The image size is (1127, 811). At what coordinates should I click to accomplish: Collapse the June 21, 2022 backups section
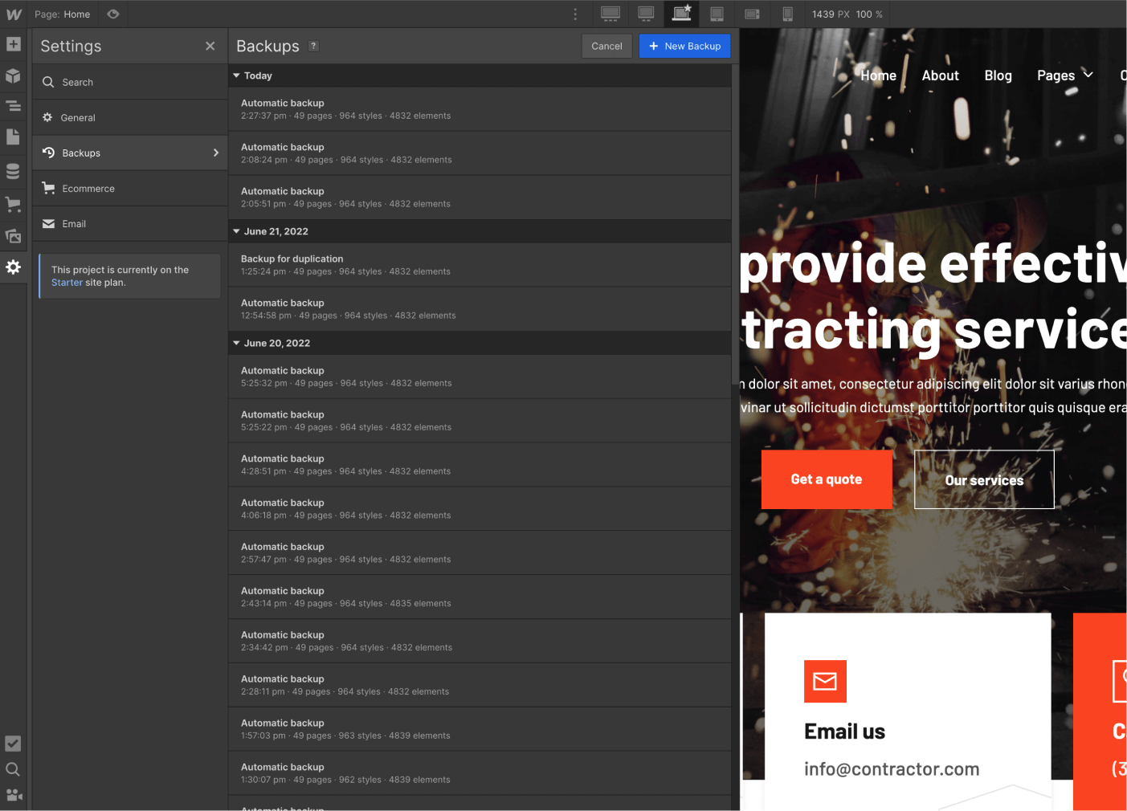click(236, 231)
